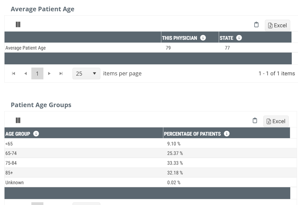Select the Average Patient Age row
298x205 pixels.
[x=75, y=48]
